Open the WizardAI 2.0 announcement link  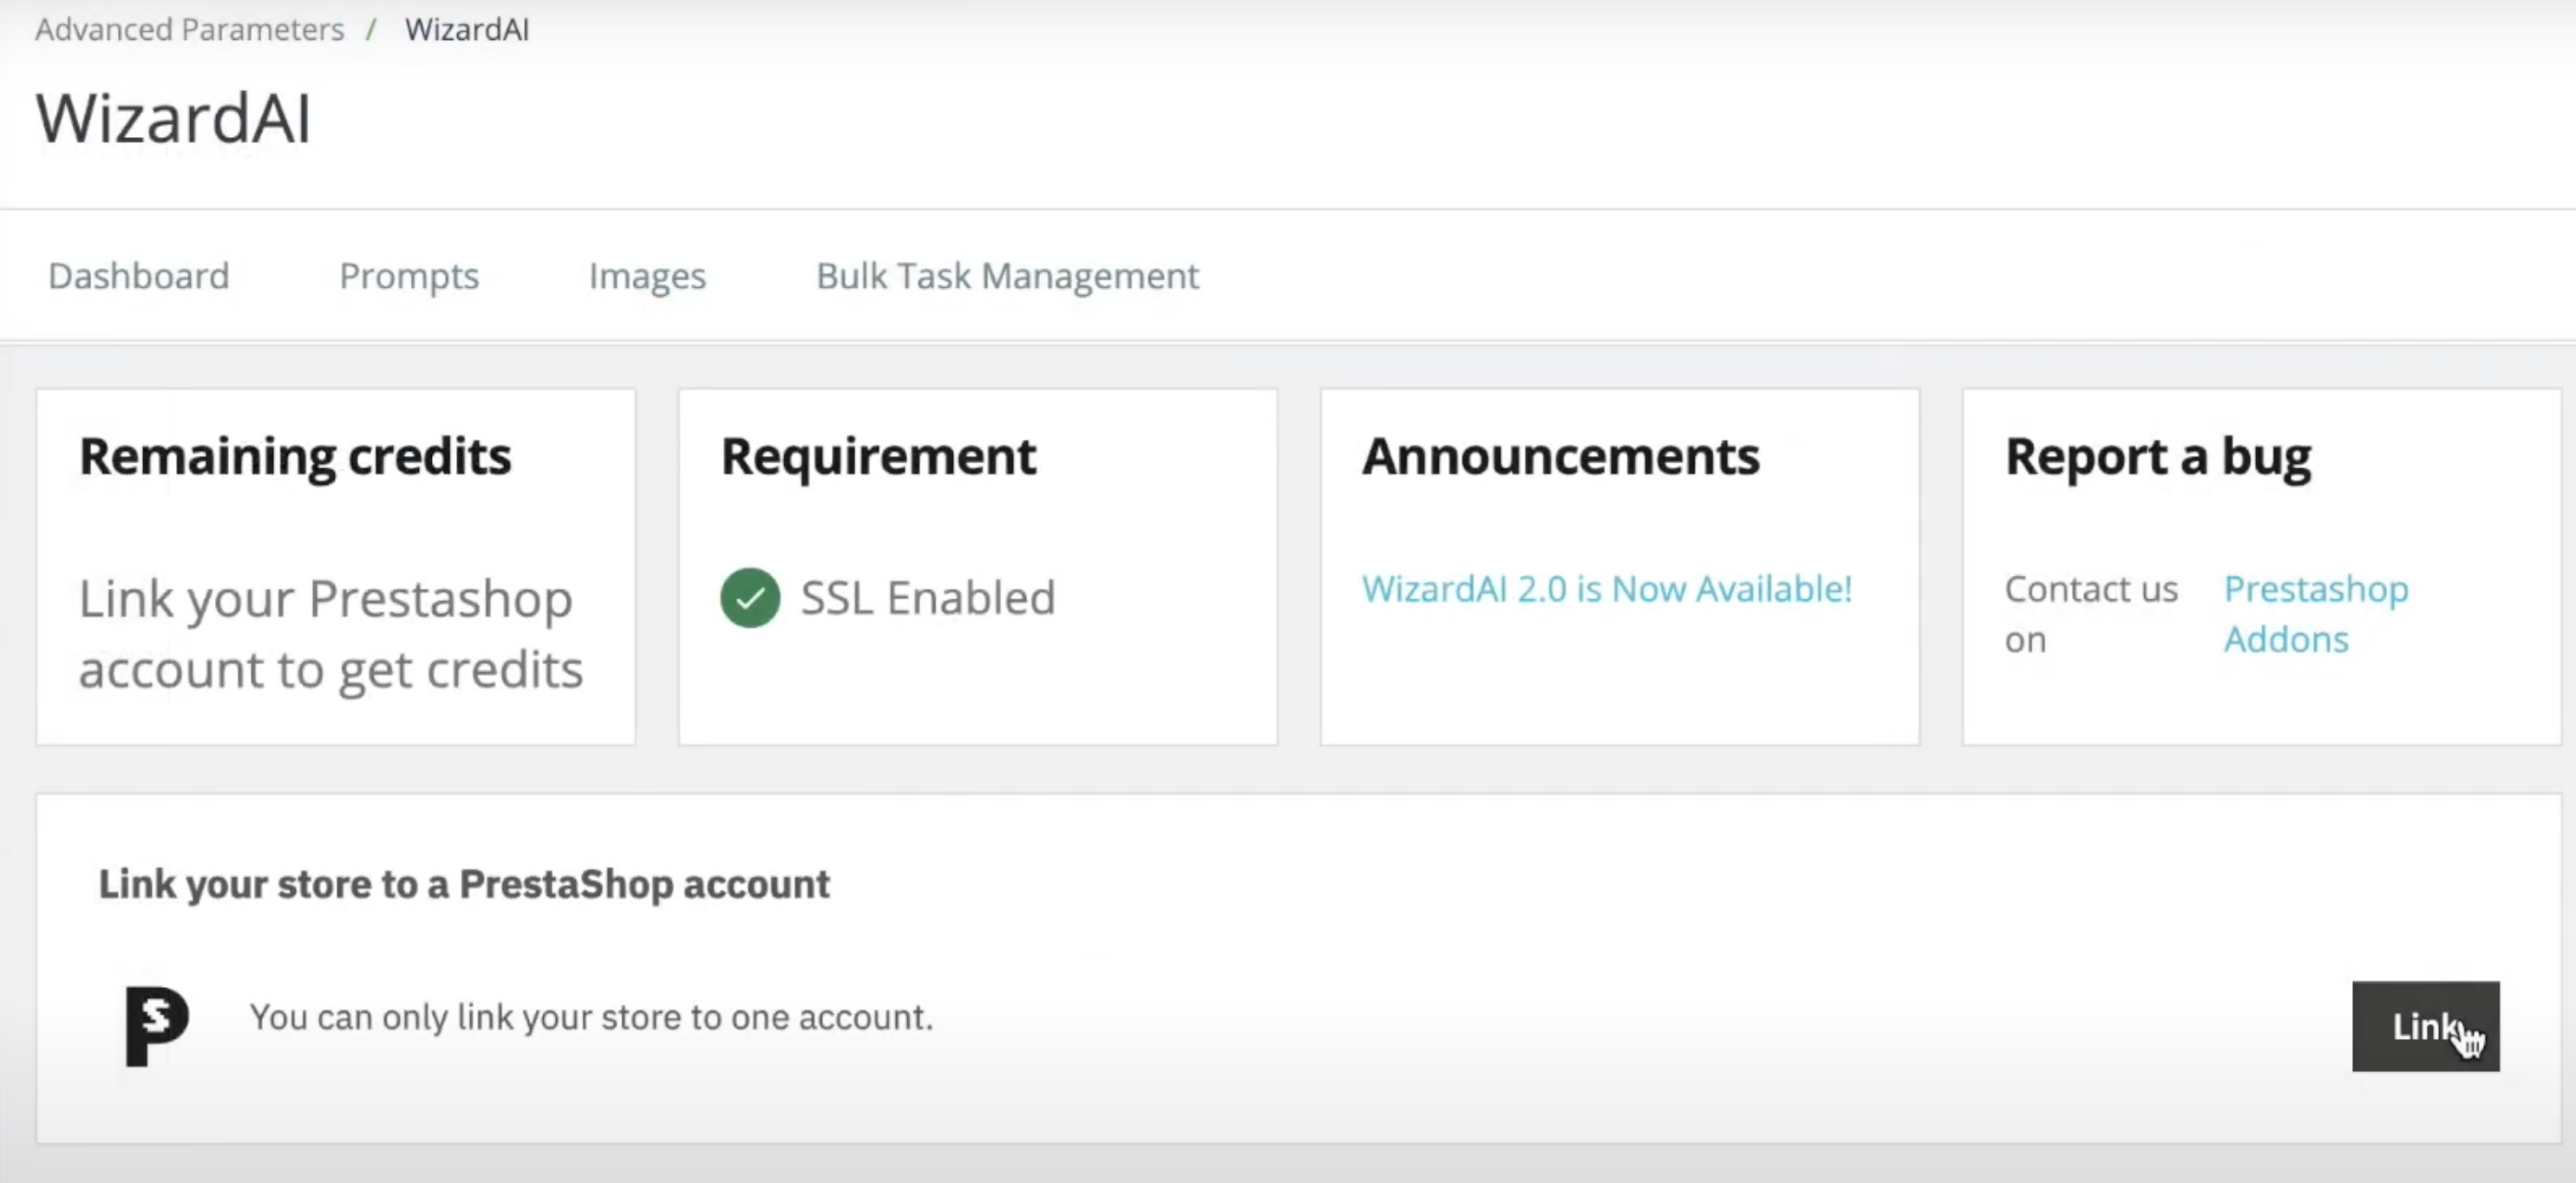pos(1607,588)
